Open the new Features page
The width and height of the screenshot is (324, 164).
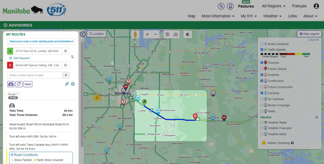click(x=246, y=6)
